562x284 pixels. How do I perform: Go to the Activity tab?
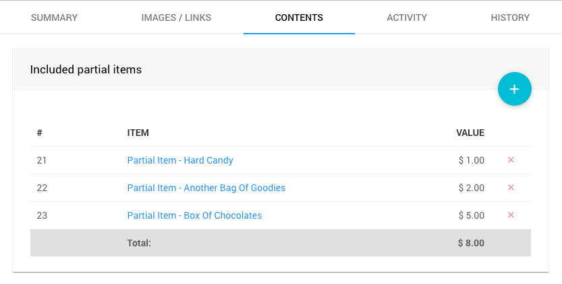(x=407, y=17)
